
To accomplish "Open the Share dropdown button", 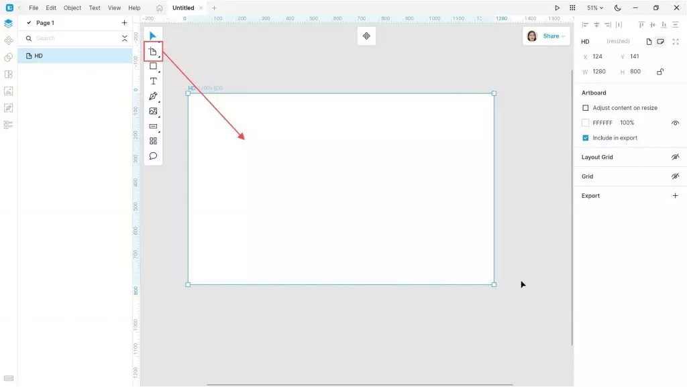I will 553,36.
